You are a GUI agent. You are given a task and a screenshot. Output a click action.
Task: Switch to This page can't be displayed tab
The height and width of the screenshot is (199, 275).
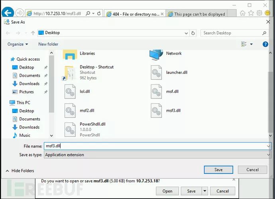coord(196,14)
